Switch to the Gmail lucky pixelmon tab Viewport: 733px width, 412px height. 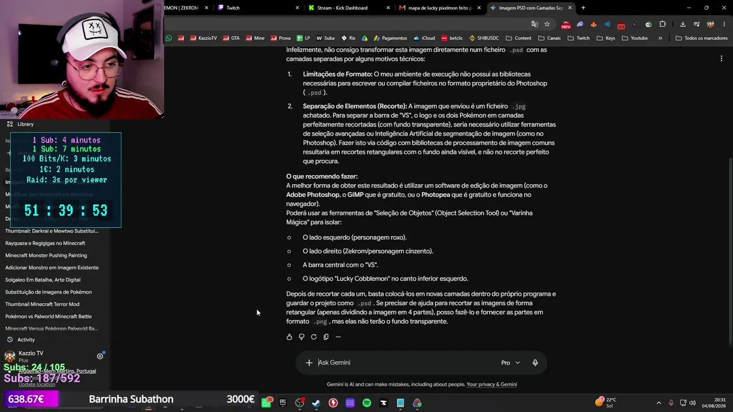point(440,8)
